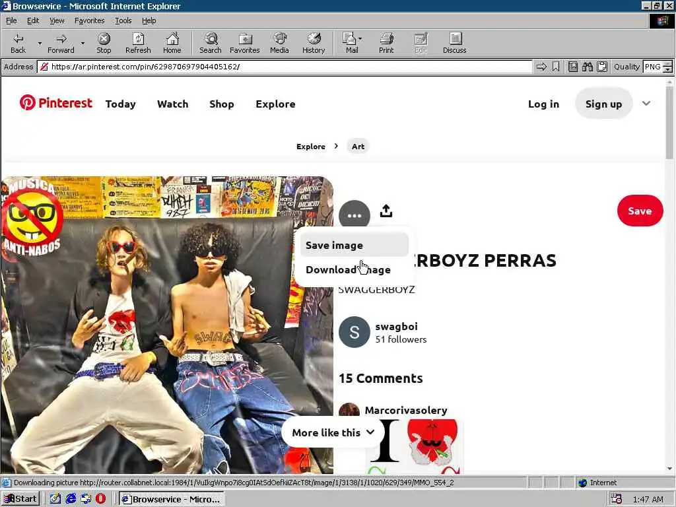Refresh the current page
The height and width of the screenshot is (507, 676).
[138, 43]
